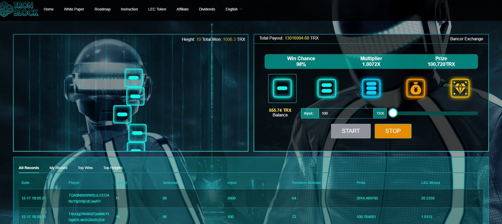This screenshot has width=502, height=224.
Task: Click the LEC mined value 1.0113
Action: 426,217
